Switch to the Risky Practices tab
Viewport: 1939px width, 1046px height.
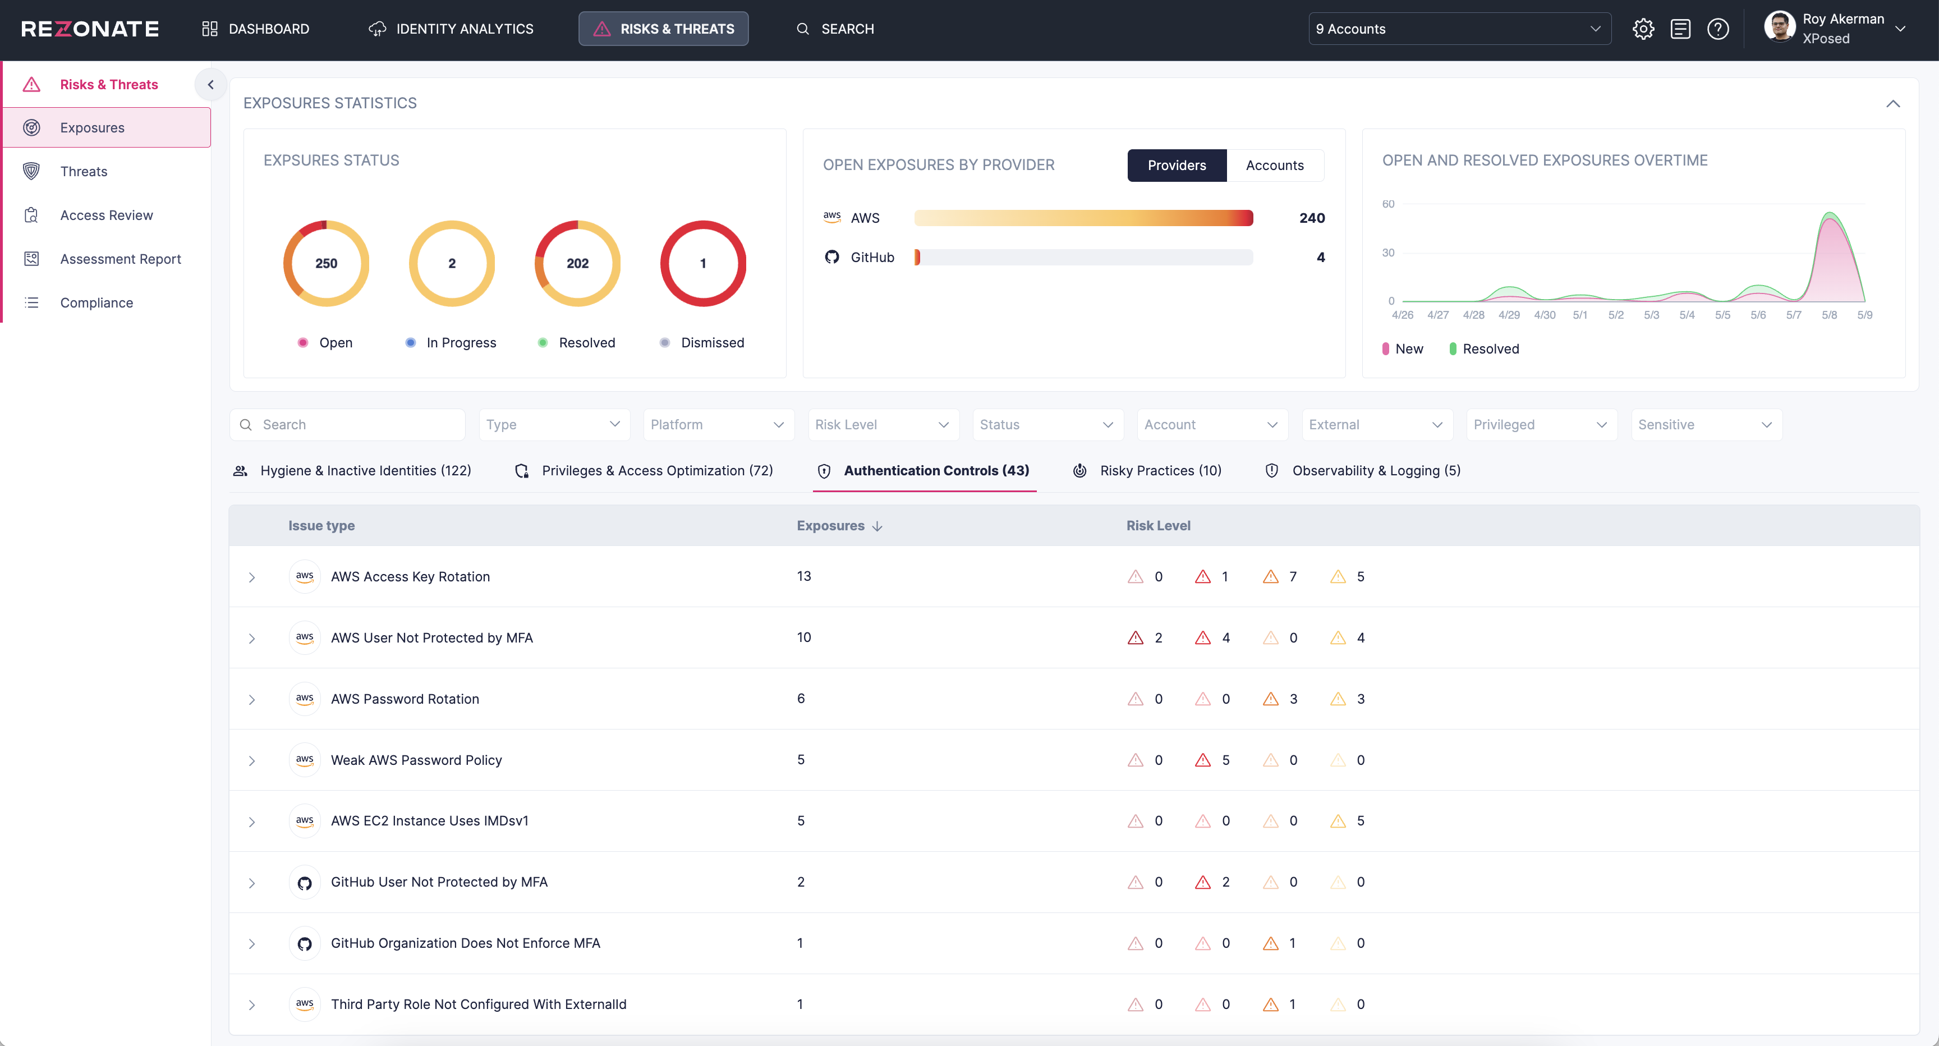[x=1159, y=470]
